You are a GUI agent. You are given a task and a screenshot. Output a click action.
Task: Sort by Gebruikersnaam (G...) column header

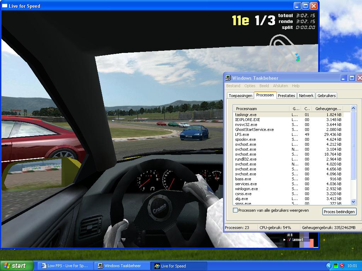(296, 109)
